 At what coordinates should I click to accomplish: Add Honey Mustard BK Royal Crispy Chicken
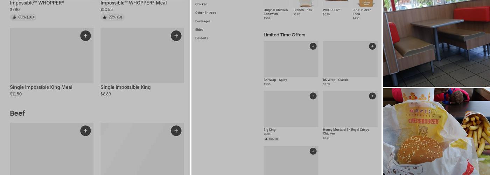[372, 96]
